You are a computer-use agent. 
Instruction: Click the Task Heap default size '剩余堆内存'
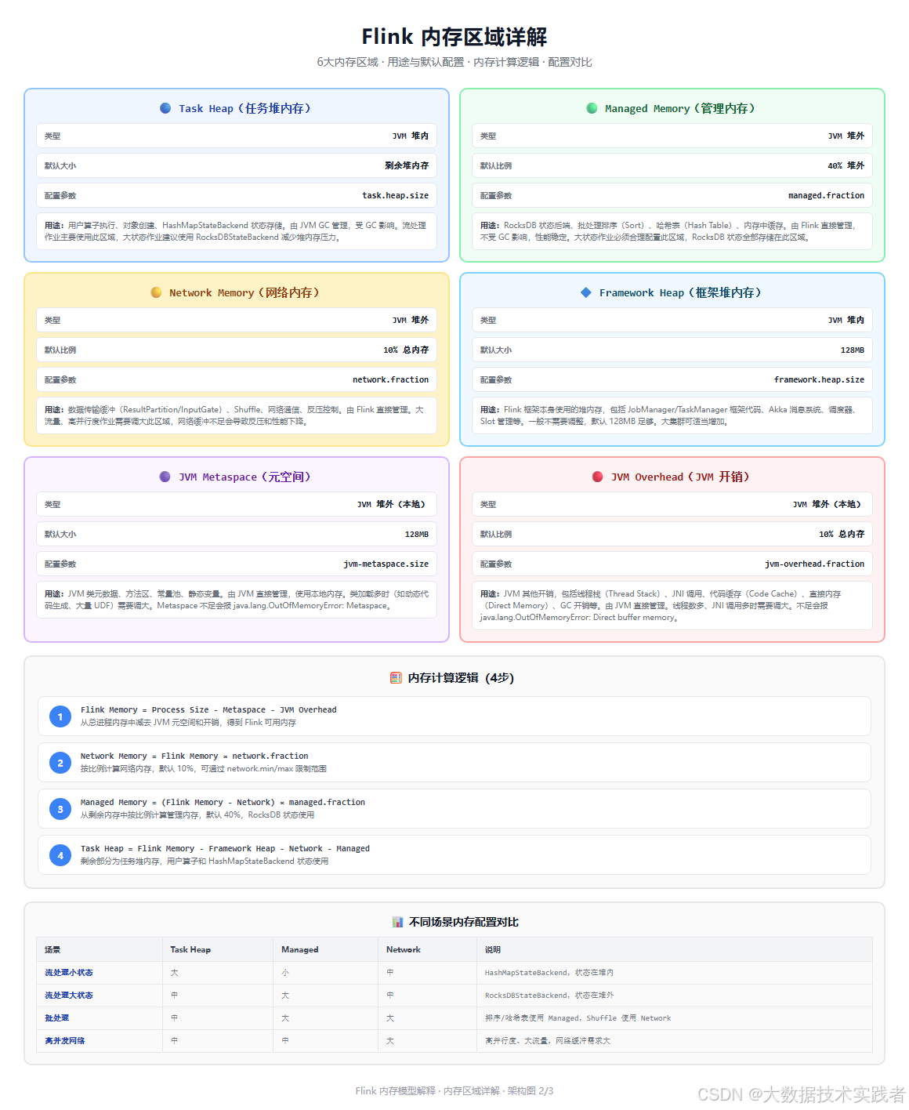407,165
